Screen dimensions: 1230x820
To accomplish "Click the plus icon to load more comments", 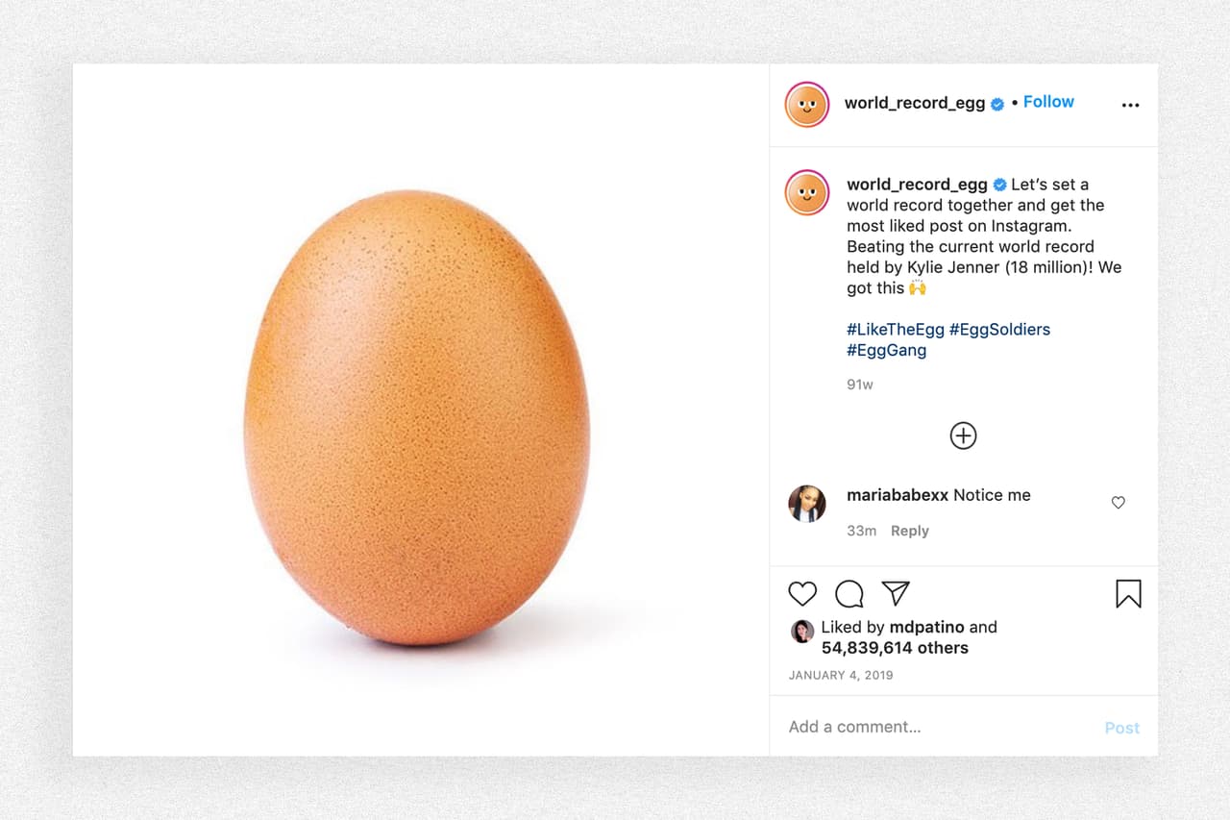I will pyautogui.click(x=963, y=435).
